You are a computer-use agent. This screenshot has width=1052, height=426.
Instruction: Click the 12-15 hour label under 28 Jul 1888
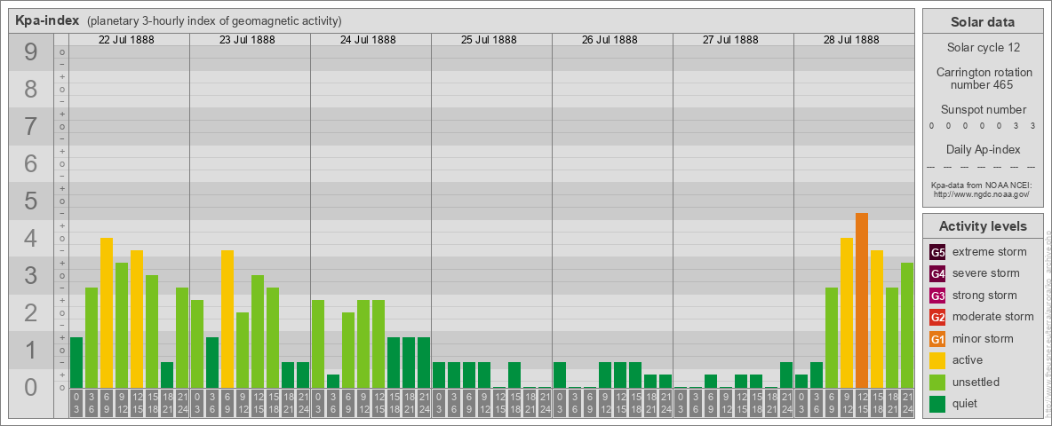pos(862,403)
